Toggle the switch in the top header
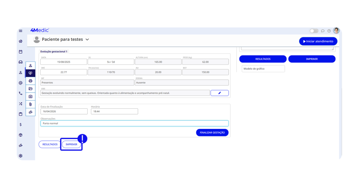The image size is (359, 188). click(314, 31)
